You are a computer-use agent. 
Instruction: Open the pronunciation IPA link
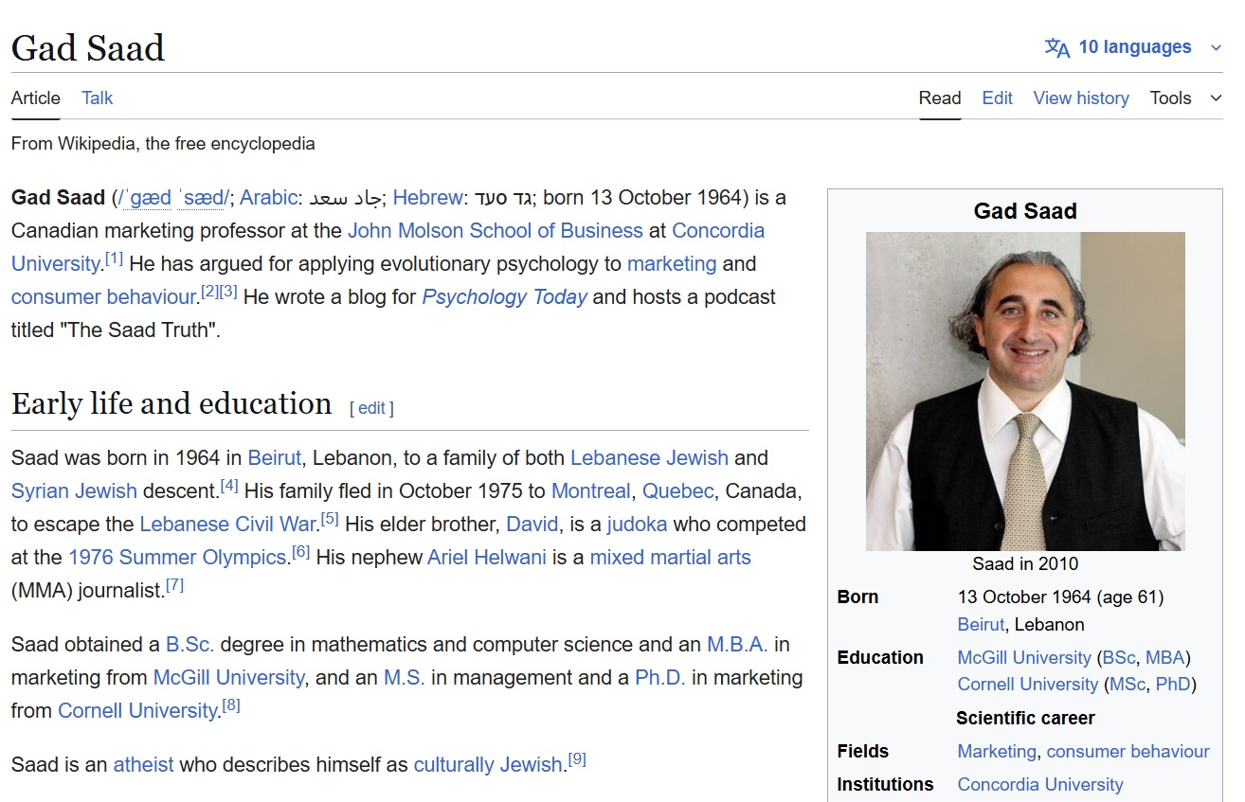(x=172, y=198)
